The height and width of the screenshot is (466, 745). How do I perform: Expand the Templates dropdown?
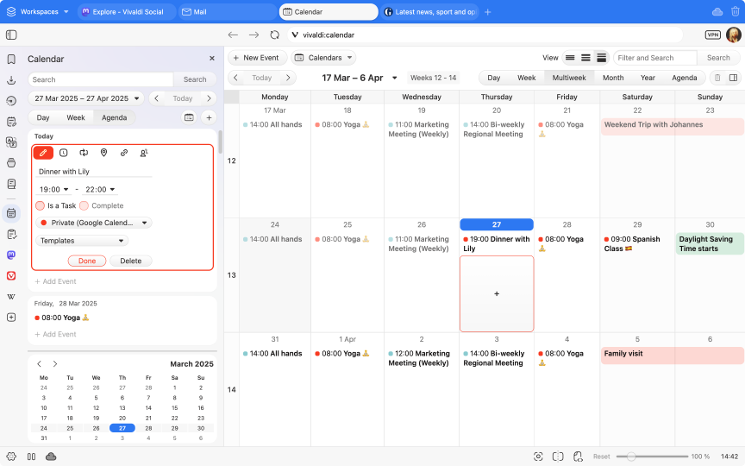(x=82, y=241)
